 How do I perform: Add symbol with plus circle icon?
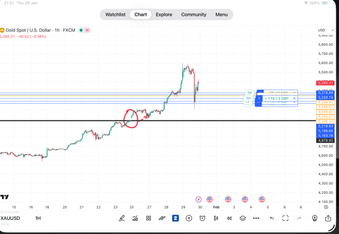coord(189,218)
